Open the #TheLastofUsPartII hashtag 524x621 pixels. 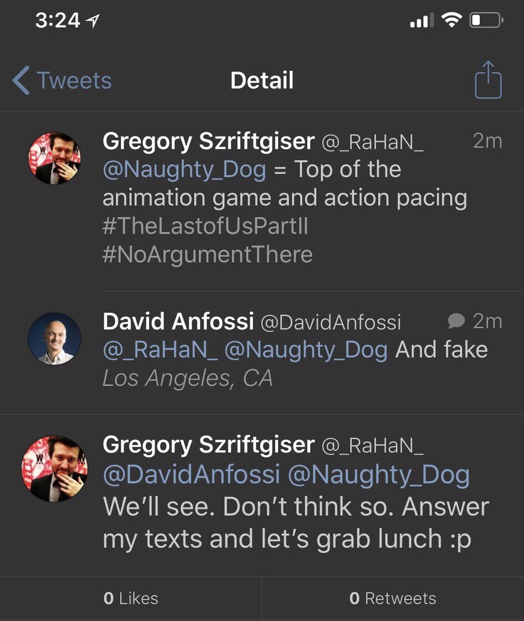pos(205,226)
